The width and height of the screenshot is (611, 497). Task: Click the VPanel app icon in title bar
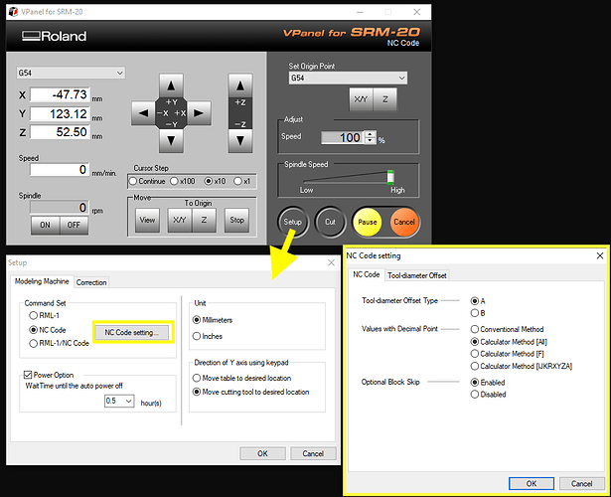point(13,12)
